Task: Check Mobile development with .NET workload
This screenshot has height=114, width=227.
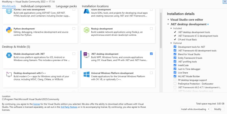Action: pyautogui.click(x=74, y=54)
